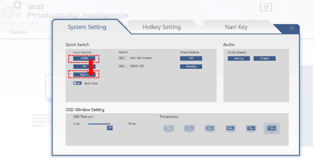Select 60% transparency monitor icon
Image resolution: width=314 pixels, height=165 pixels.
click(230, 129)
